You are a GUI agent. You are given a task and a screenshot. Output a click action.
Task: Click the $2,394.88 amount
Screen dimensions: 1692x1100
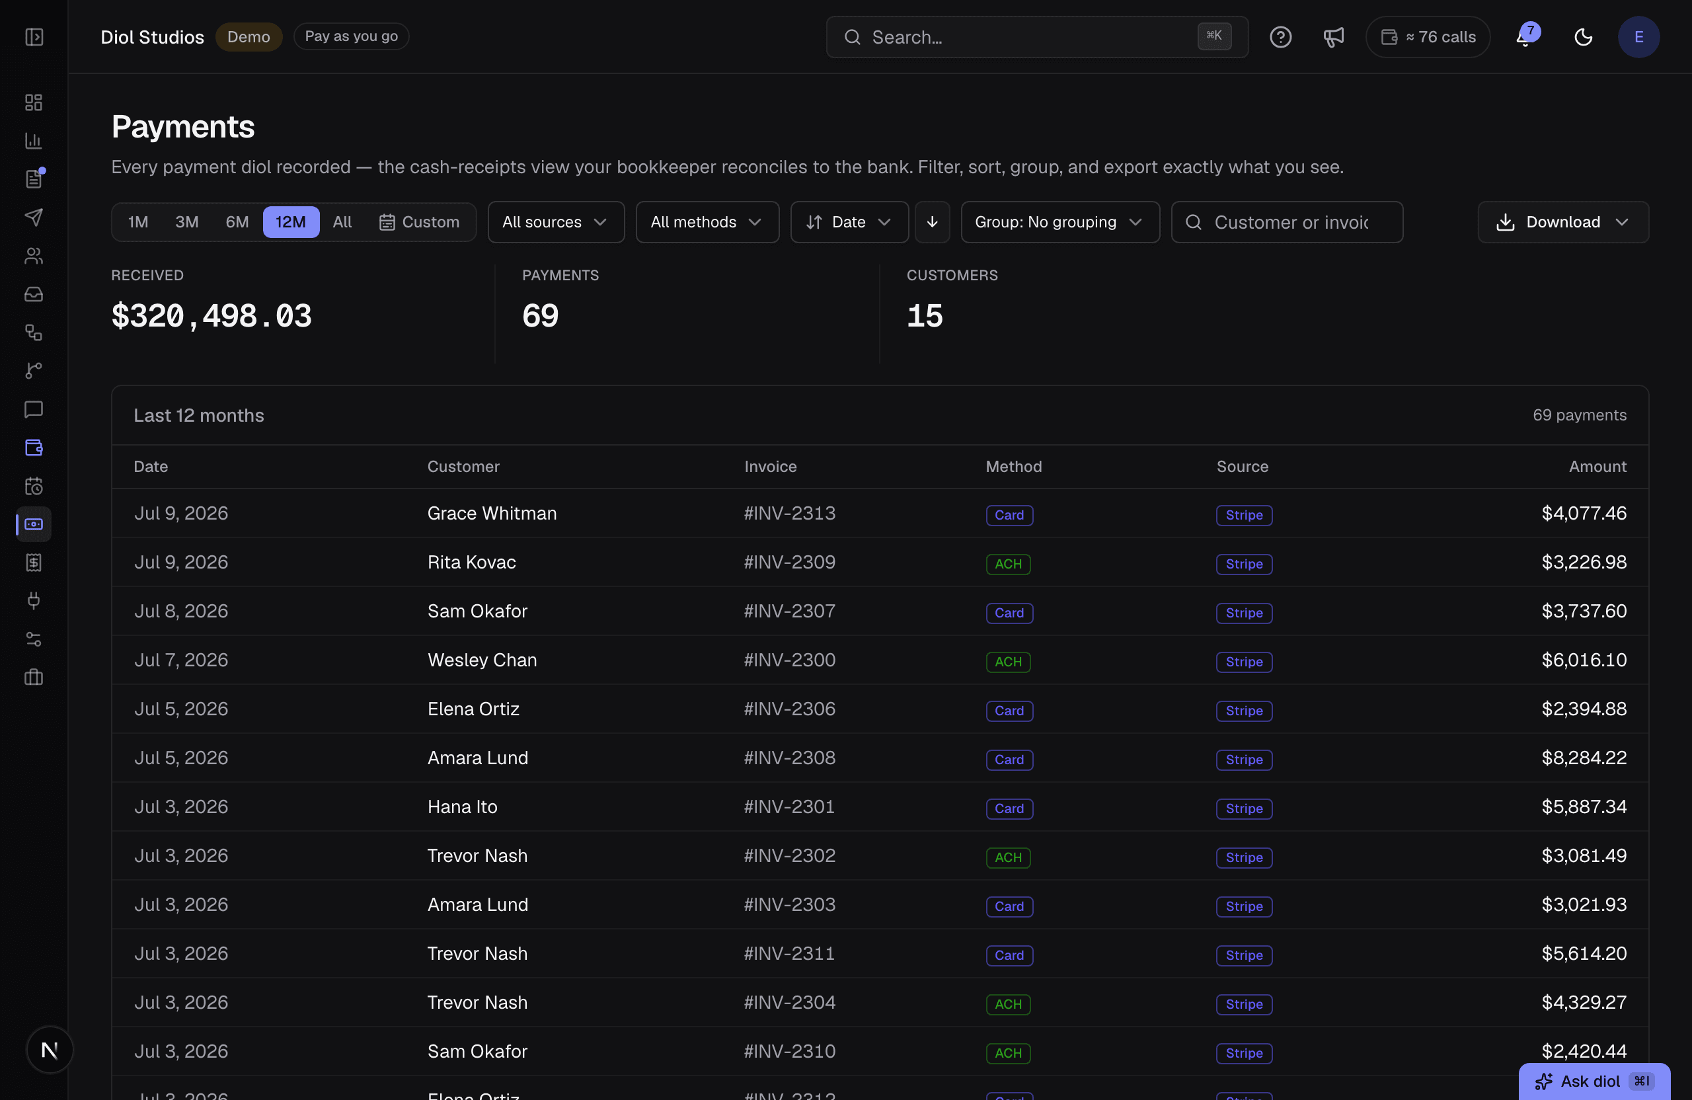1584,709
